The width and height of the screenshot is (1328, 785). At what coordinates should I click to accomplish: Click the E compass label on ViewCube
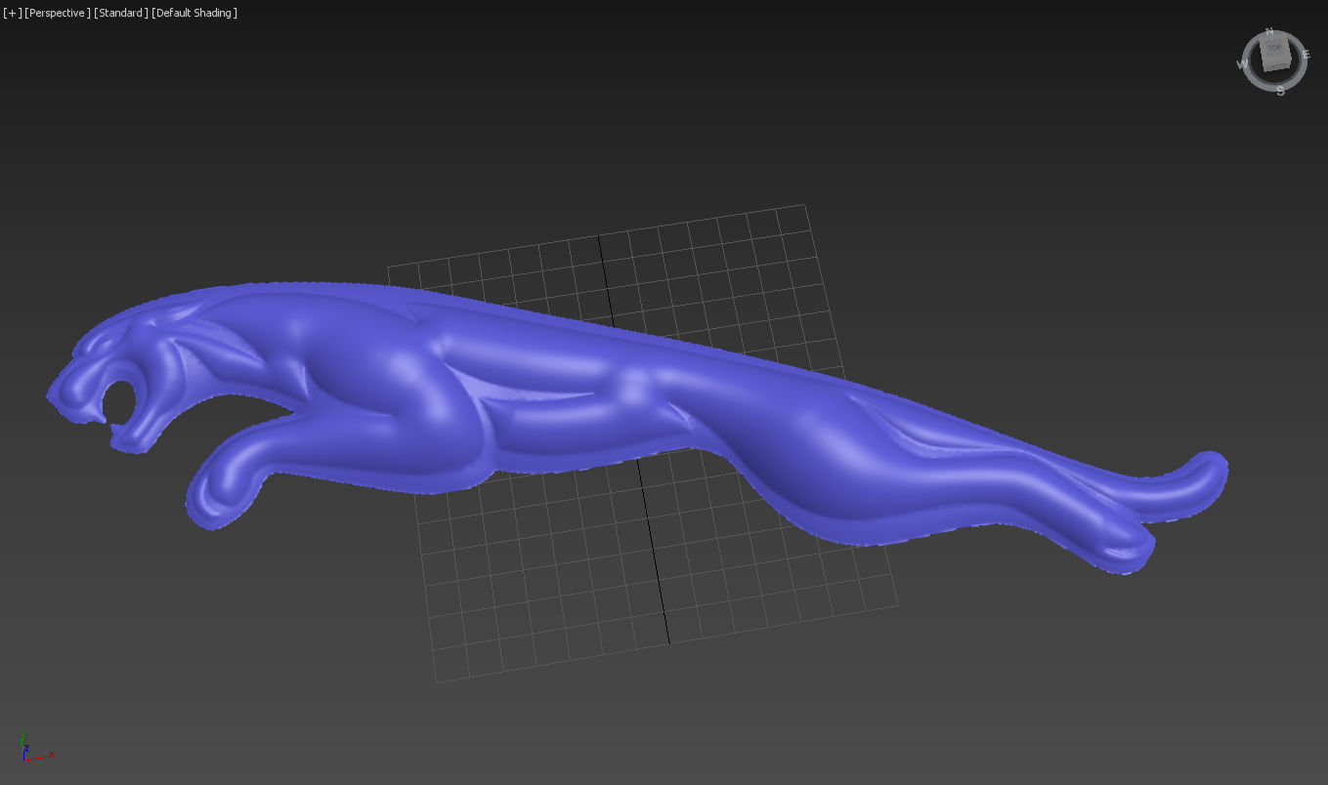coord(1307,54)
